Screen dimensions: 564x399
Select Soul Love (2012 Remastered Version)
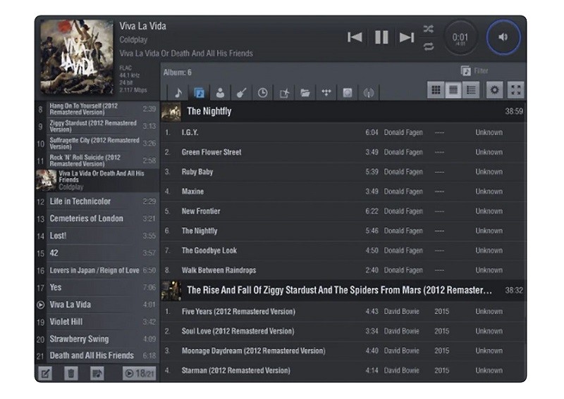(343, 331)
